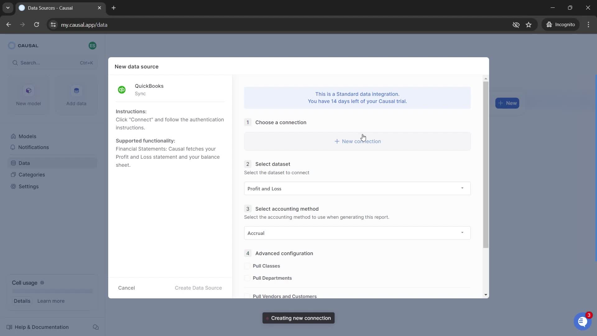
Task: Click the browser back arrow
Action: pos(9,25)
